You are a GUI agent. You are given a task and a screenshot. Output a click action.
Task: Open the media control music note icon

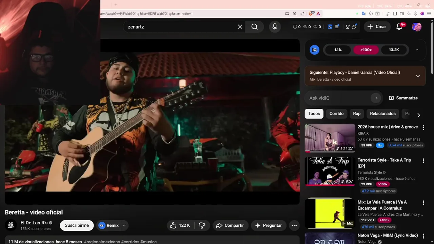[389, 14]
